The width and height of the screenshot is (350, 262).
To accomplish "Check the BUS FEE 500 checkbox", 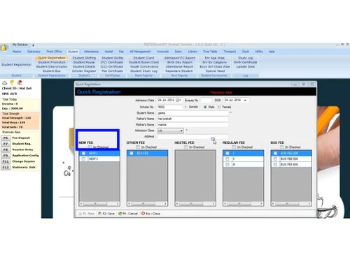I will click(x=275, y=159).
